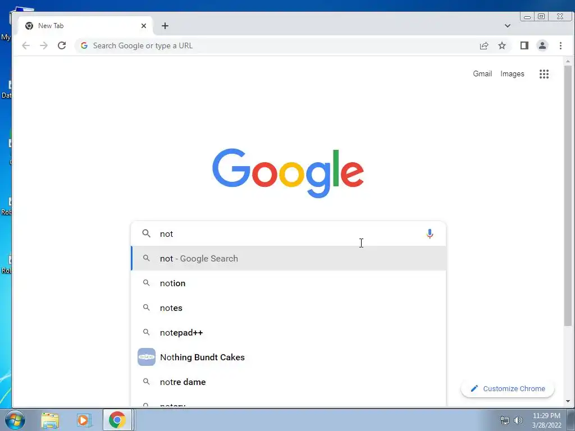Open the profile avatar icon

click(542, 45)
